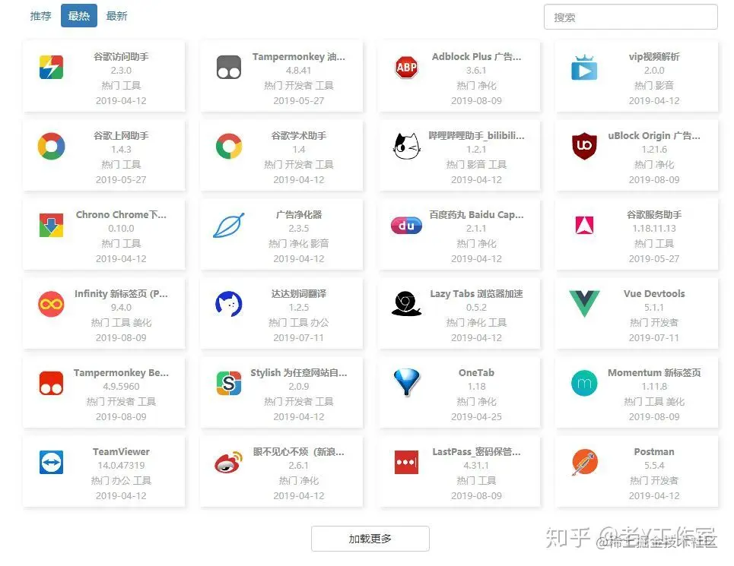Screen dimensions: 734x566
Task: Click the Momentum 新标签页 title
Action: pyautogui.click(x=654, y=372)
